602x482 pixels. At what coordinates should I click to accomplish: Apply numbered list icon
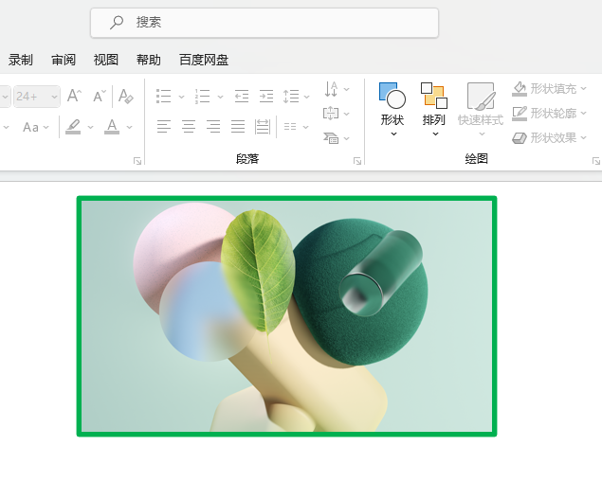(x=202, y=97)
